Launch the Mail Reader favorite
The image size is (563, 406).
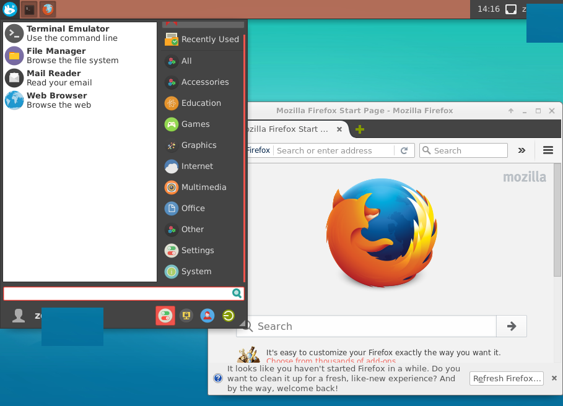click(x=80, y=78)
